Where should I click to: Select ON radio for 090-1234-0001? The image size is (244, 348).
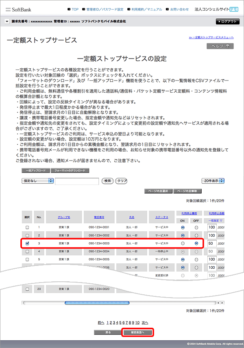[183, 228]
